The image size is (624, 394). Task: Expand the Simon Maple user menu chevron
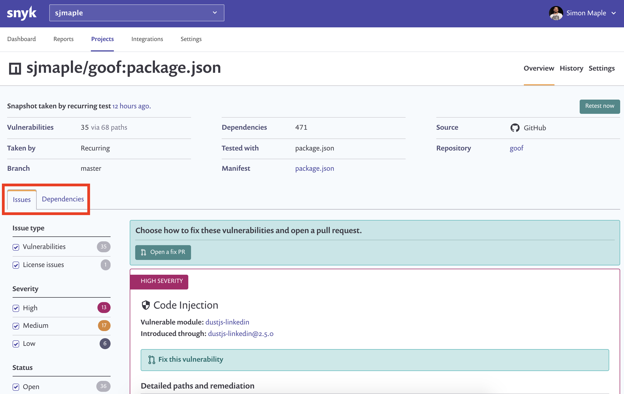614,13
